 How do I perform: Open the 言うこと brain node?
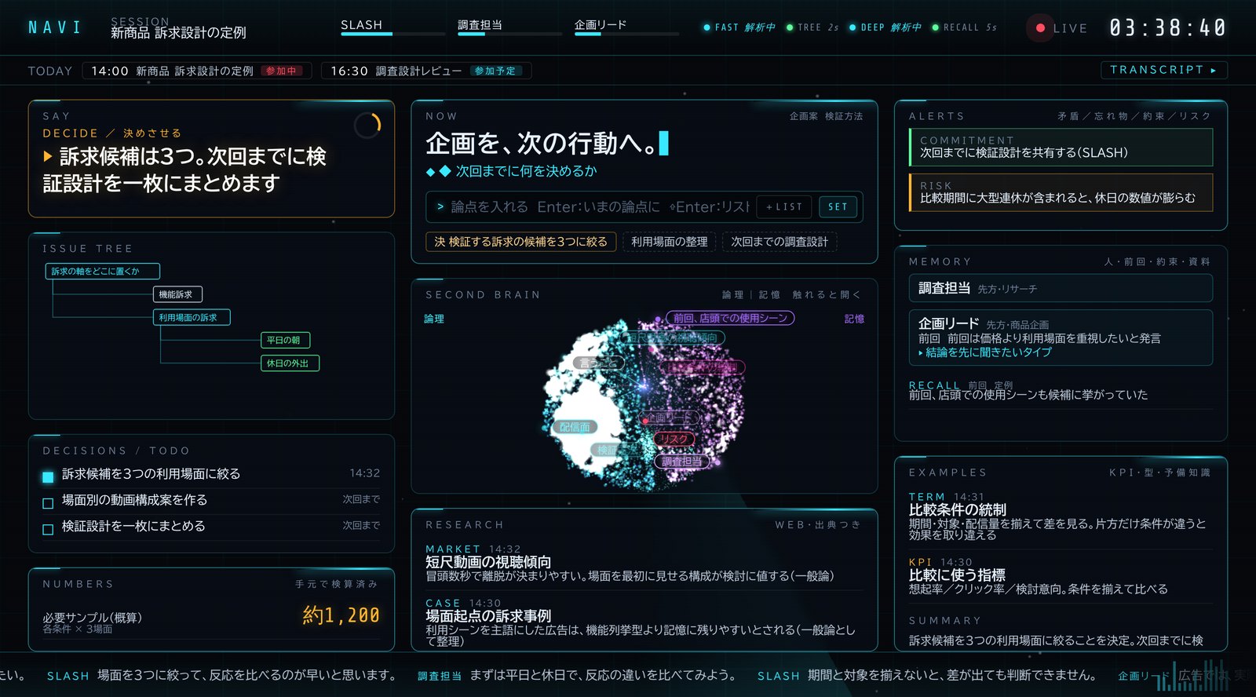(x=599, y=363)
